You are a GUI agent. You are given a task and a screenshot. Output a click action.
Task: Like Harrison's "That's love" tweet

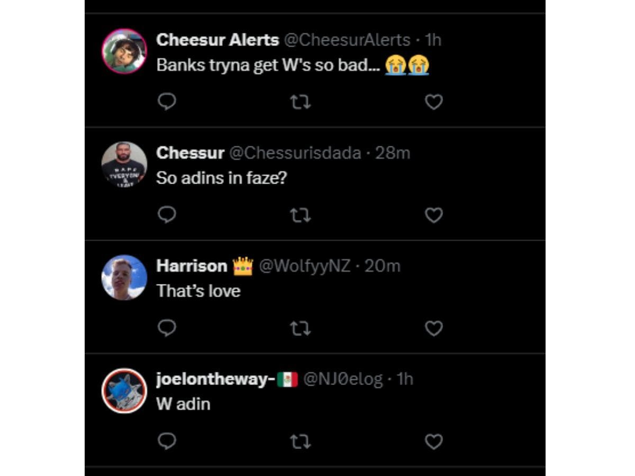[434, 328]
